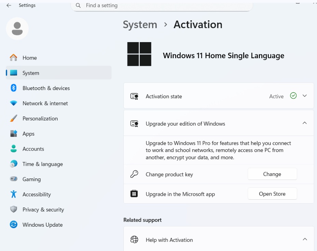Click the Time & language clock icon

click(x=14, y=164)
